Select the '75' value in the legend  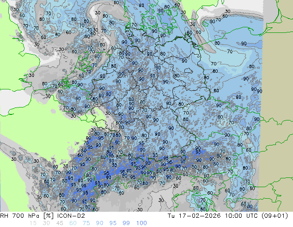[86, 223]
